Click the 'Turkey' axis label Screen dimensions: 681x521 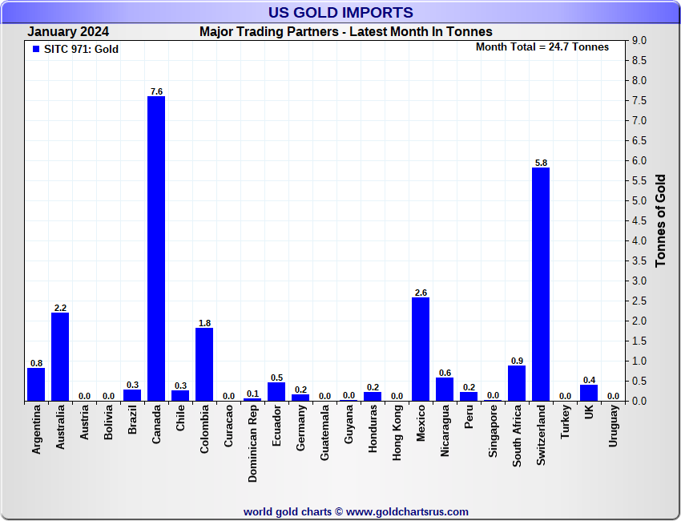565,422
